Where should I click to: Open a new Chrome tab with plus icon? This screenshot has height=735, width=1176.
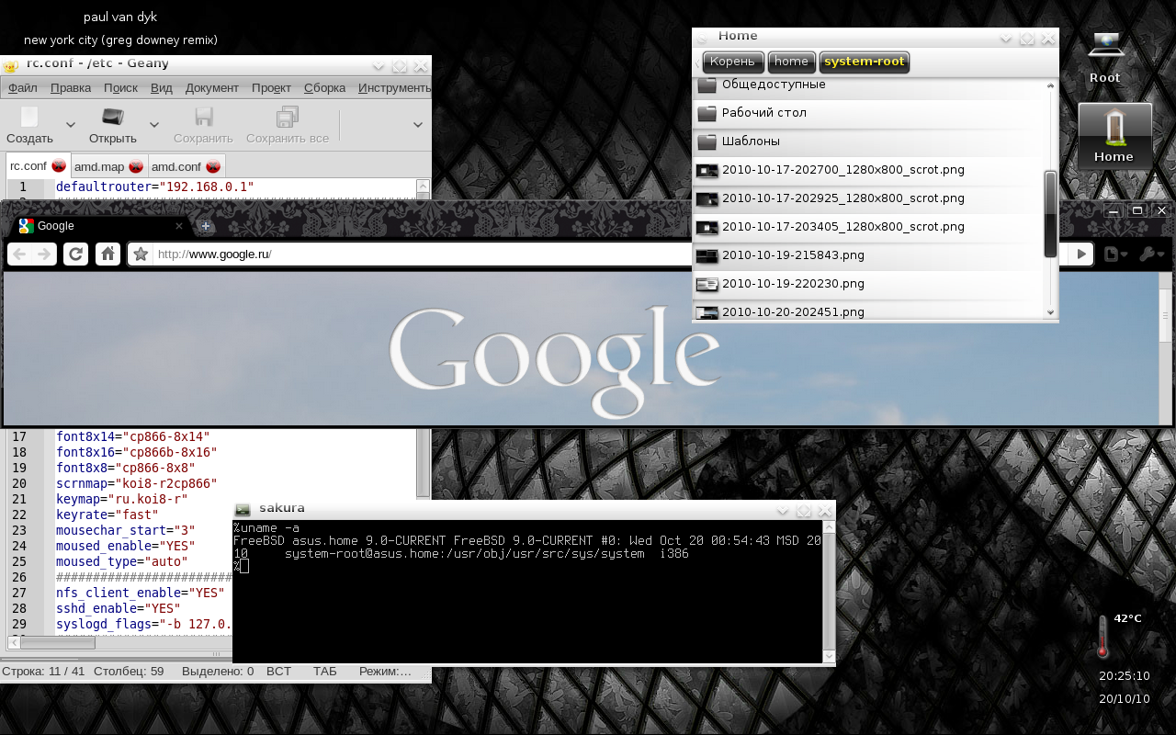[x=206, y=226]
